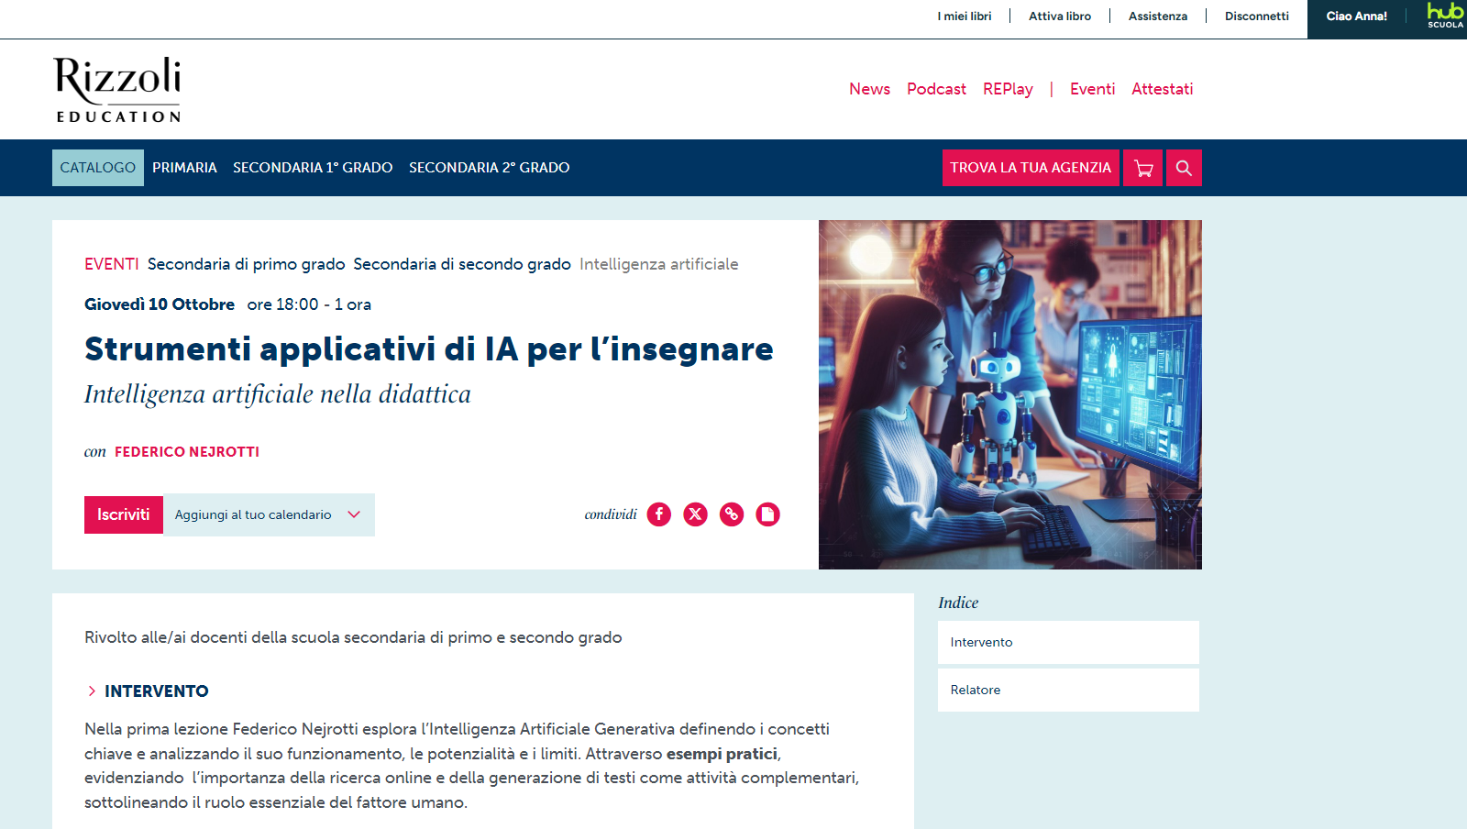Click Intelligenza artificiale tag
The width and height of the screenshot is (1467, 829).
(659, 264)
